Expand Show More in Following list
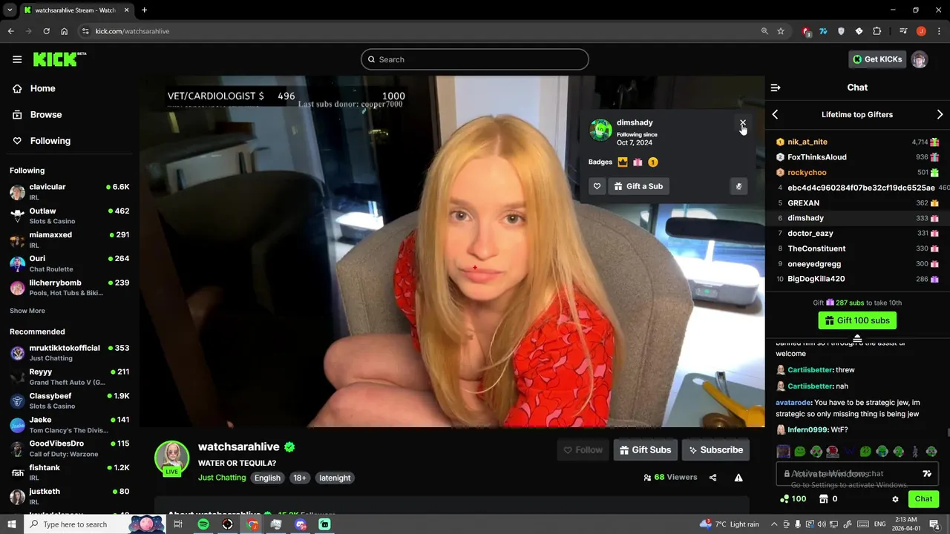The height and width of the screenshot is (534, 950). 27,311
